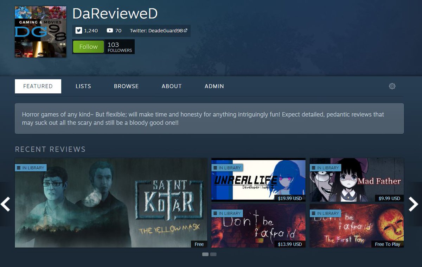This screenshot has height=267, width=422.
Task: Open the YouTube subscriber count icon
Action: click(110, 31)
